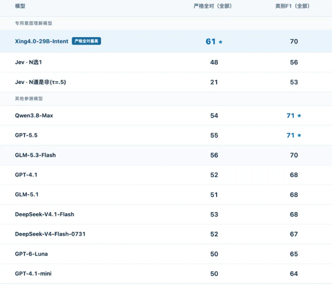Screen dimensions: 332x288
Task: Click the GPT-5.5 model name
Action: [26, 135]
